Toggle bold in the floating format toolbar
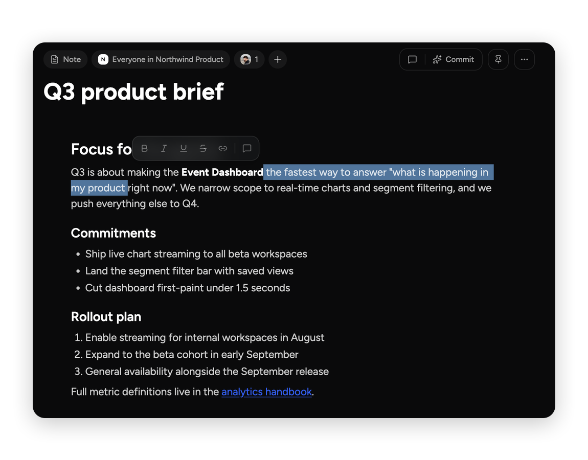 pos(144,148)
